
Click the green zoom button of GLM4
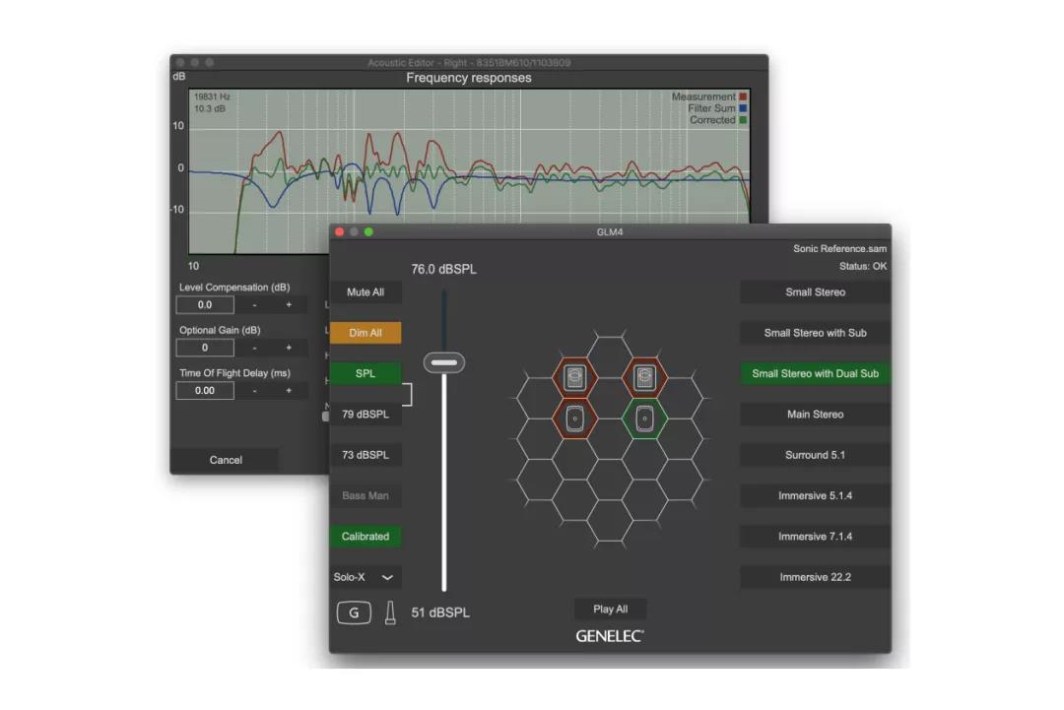(x=368, y=232)
